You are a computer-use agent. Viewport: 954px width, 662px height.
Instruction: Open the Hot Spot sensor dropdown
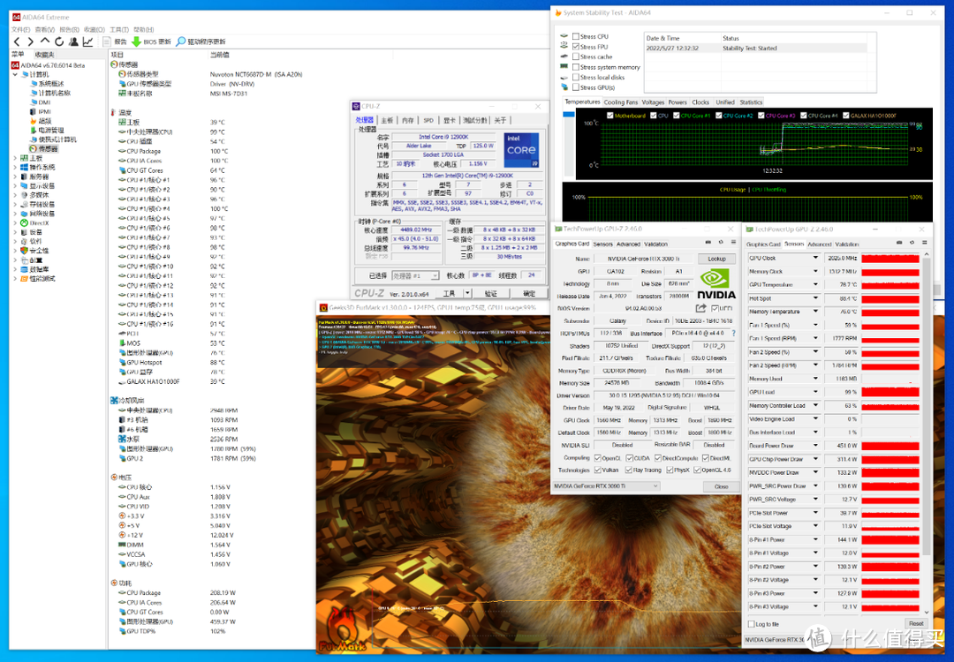[815, 297]
